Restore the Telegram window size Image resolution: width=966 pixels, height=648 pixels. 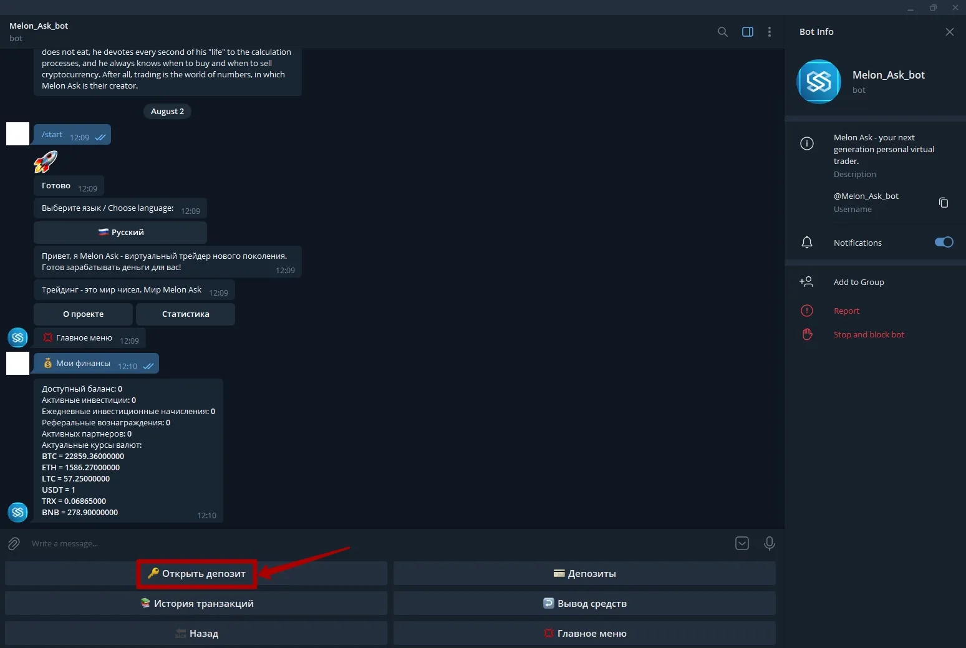[933, 7]
